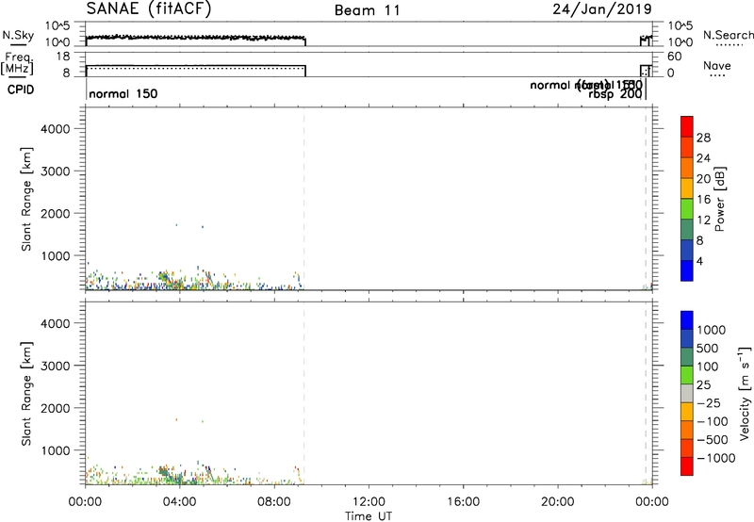Click the red top segment of Power color bar

pos(687,126)
